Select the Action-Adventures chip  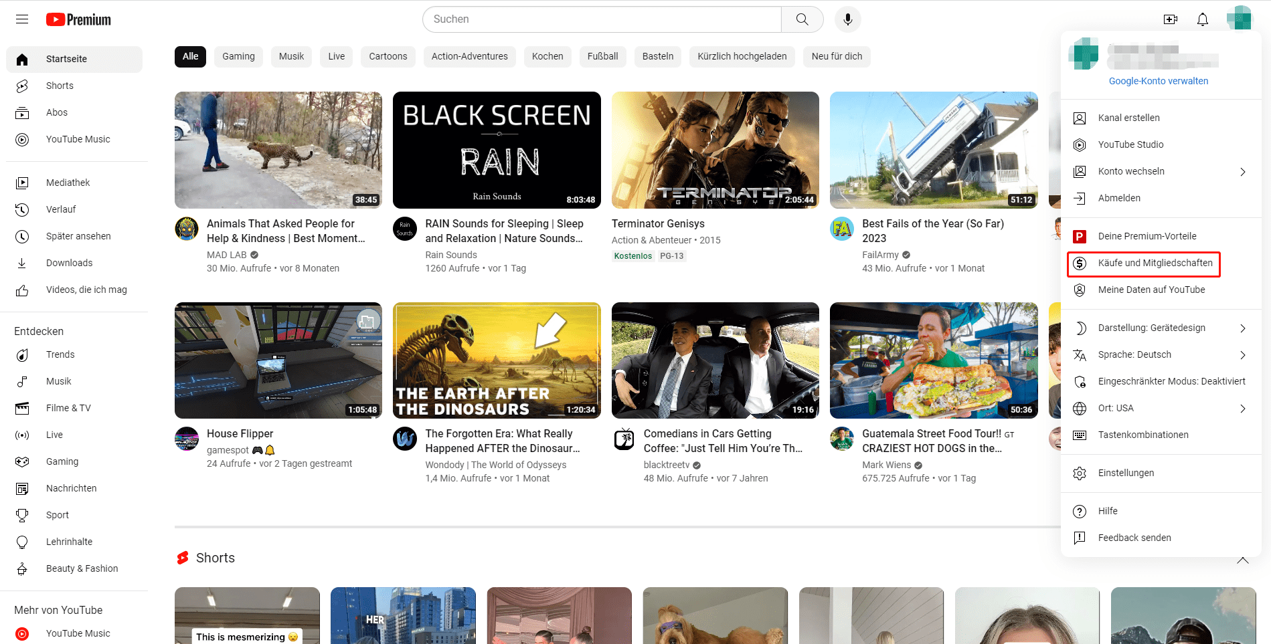point(470,56)
